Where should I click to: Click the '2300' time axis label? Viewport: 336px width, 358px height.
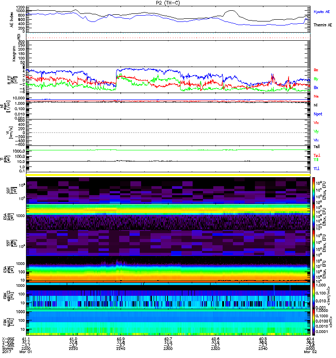coord(168,349)
